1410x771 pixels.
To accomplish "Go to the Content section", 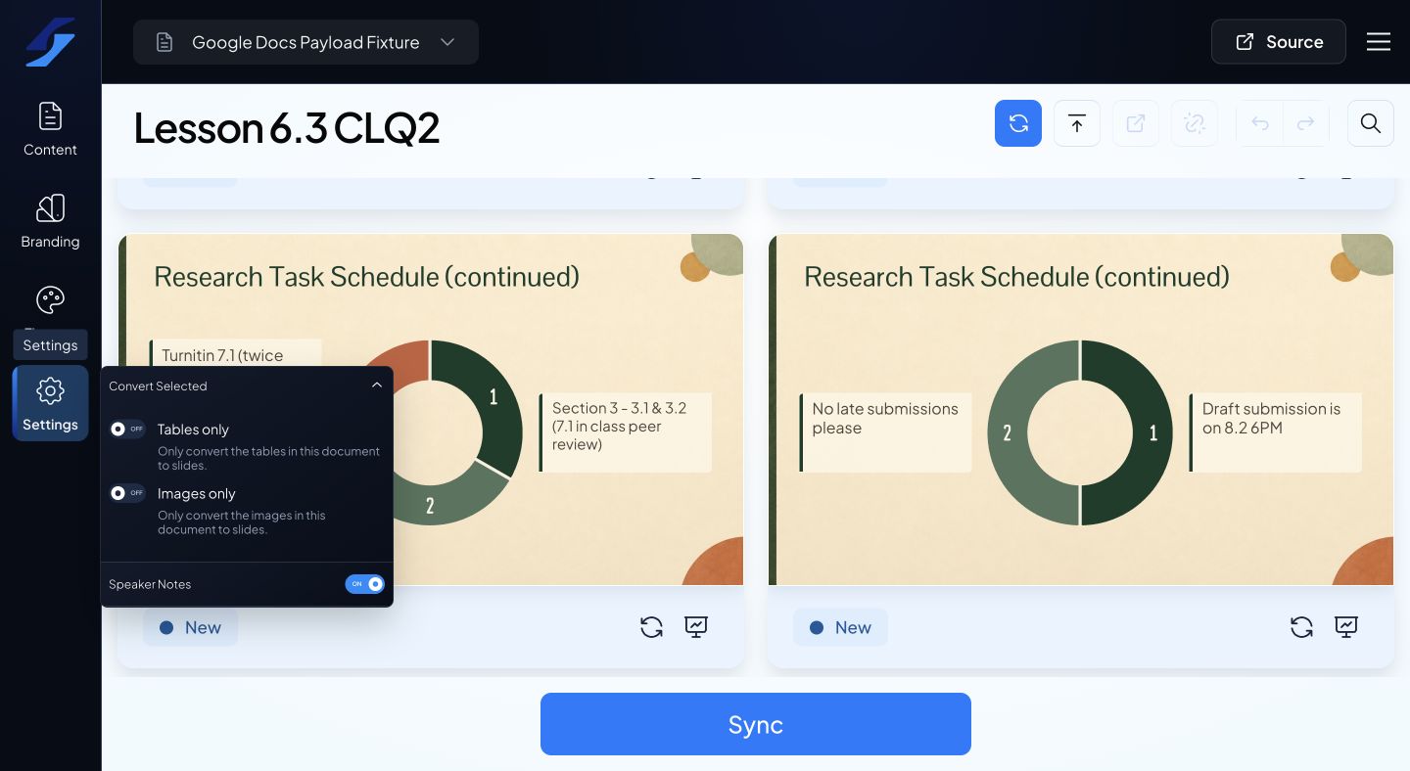I will click(x=50, y=129).
